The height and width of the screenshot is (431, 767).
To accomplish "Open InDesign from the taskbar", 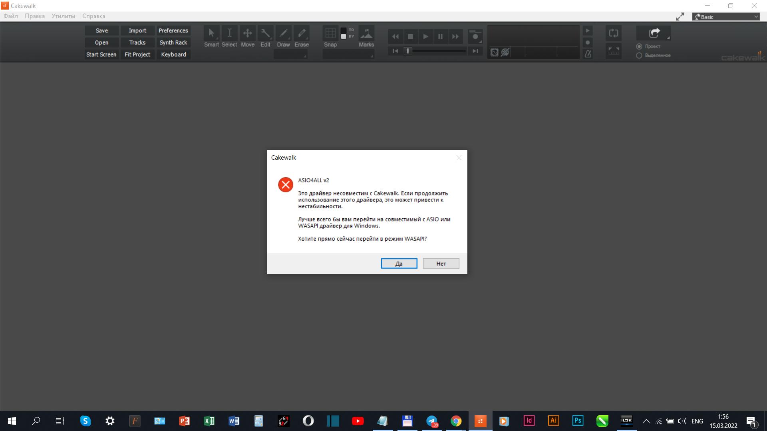I will [x=529, y=421].
